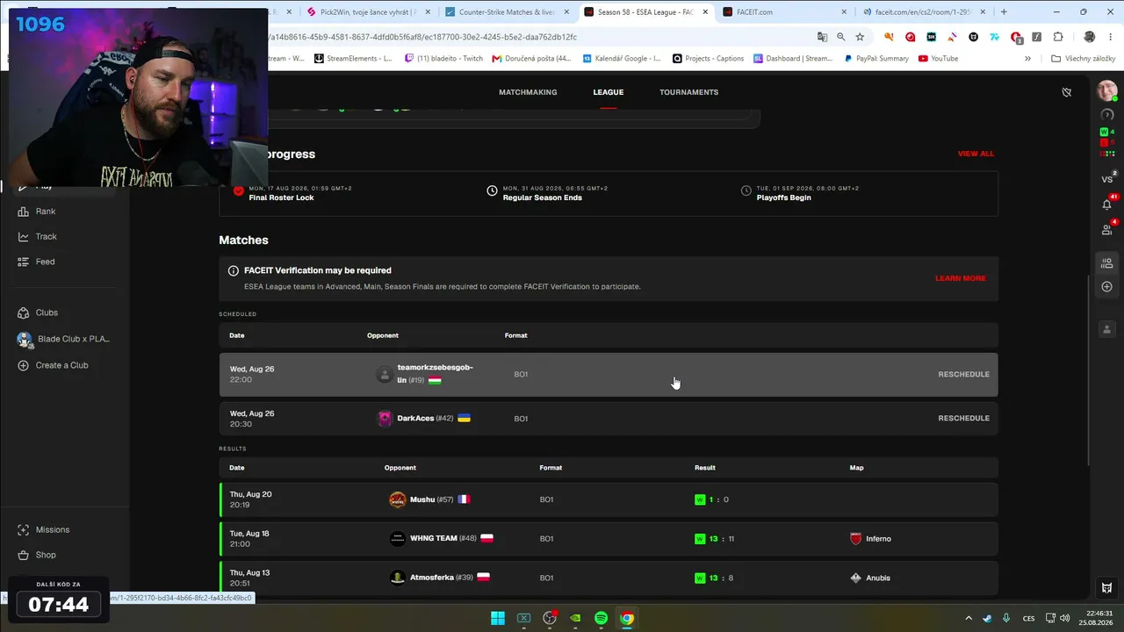Open Blade Club x PLA... club
Image resolution: width=1124 pixels, height=632 pixels.
pos(65,339)
